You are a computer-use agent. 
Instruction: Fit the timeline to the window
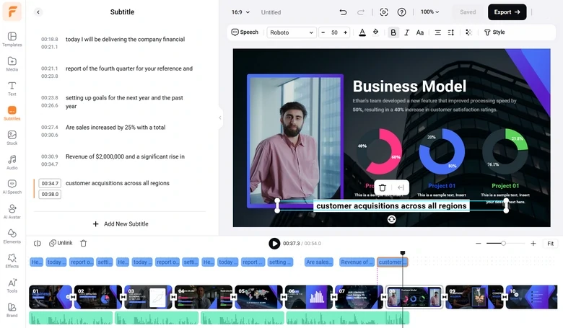click(551, 244)
